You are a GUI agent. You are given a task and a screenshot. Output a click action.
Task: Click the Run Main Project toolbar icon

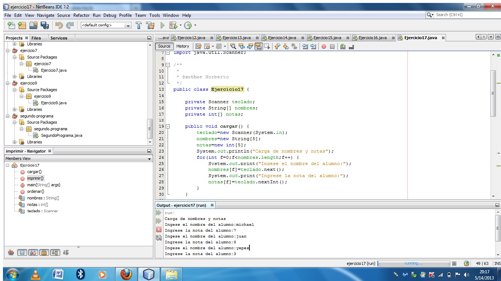click(162, 25)
